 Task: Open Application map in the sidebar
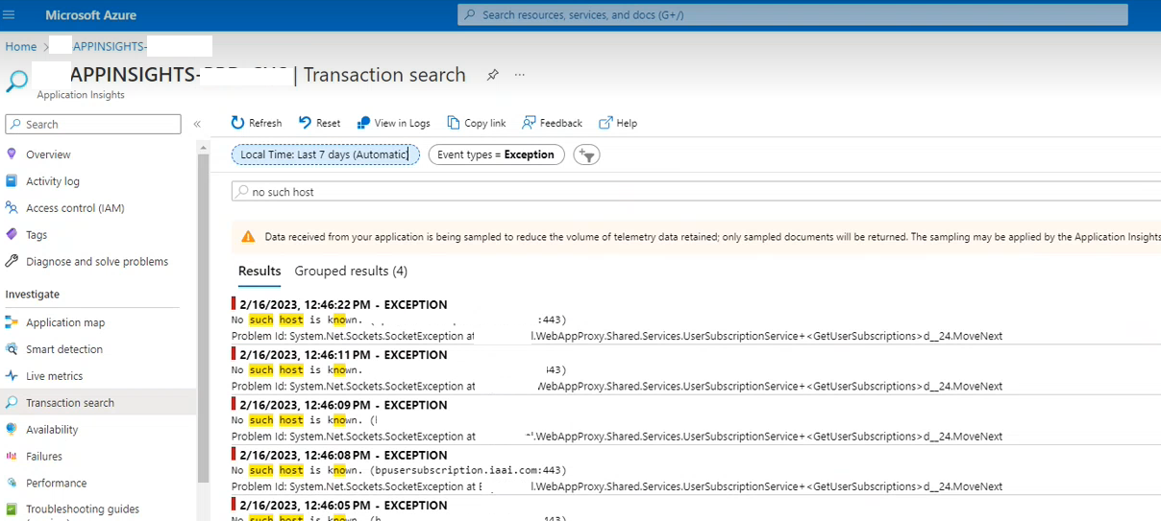[65, 323]
